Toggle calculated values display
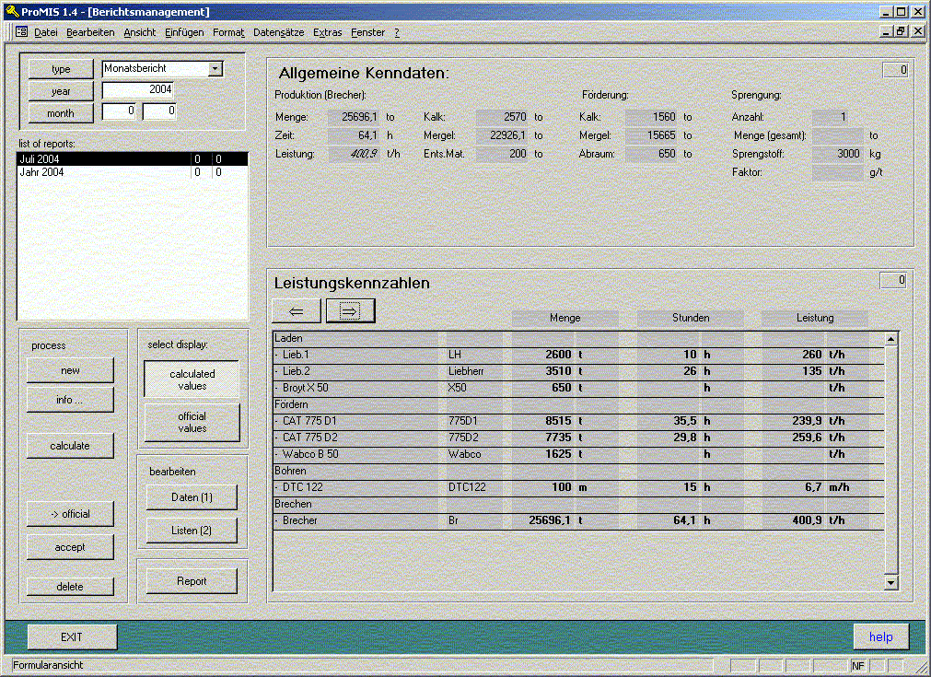 coord(192,380)
